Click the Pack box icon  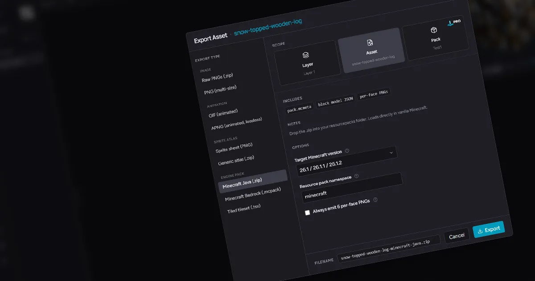coord(433,30)
